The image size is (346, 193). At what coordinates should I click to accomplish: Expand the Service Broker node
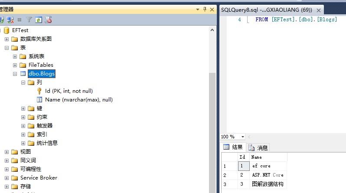click(7, 178)
